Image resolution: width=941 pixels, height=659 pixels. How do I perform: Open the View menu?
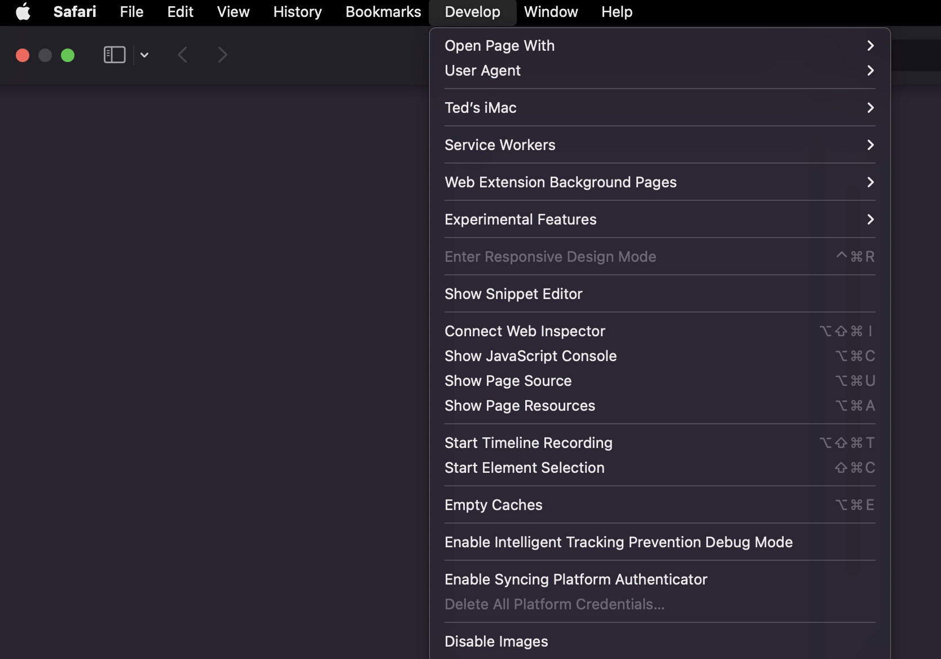233,12
